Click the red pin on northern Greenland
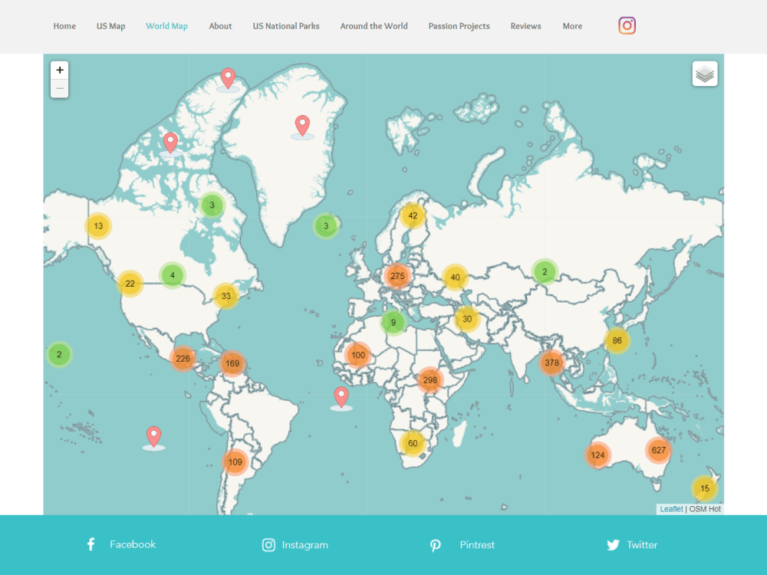 tap(228, 78)
